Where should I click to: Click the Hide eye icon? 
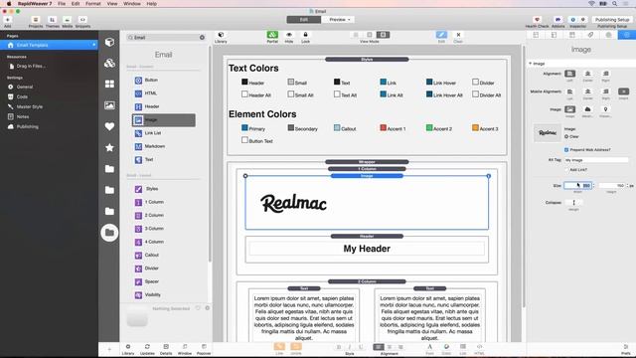(289, 35)
